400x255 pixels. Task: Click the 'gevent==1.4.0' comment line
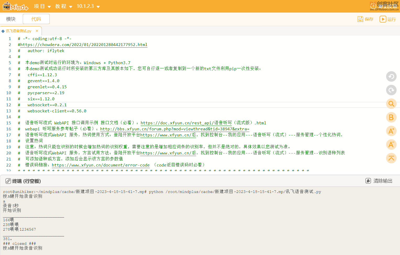click(43, 81)
